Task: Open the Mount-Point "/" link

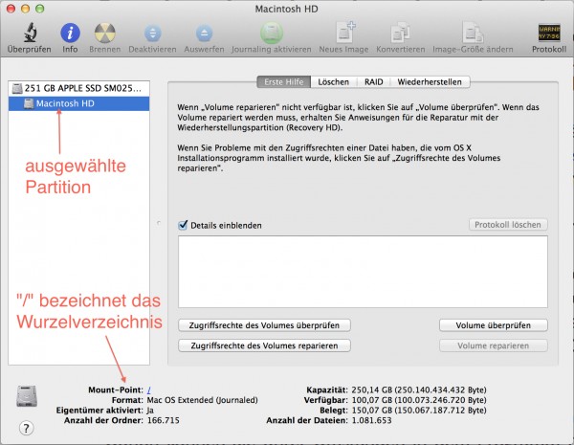Action: (149, 390)
